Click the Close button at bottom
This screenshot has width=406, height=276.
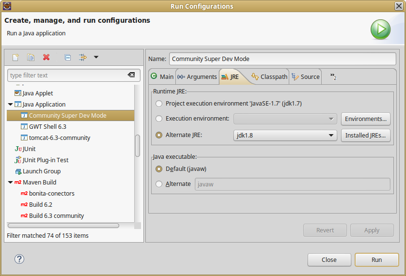click(x=329, y=260)
